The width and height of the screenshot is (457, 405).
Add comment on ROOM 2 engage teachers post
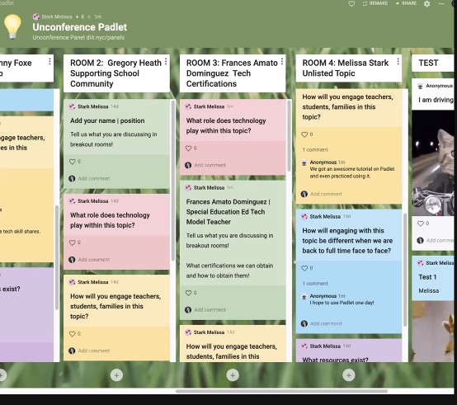click(94, 351)
